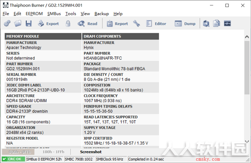Click the waveform monitor toolbar icon
251x163 pixels.
[227, 24]
